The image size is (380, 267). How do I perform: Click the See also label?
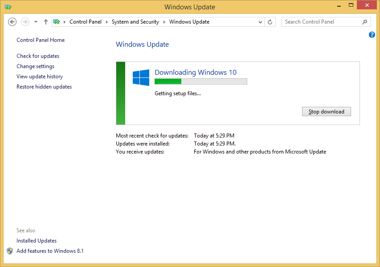26,231
